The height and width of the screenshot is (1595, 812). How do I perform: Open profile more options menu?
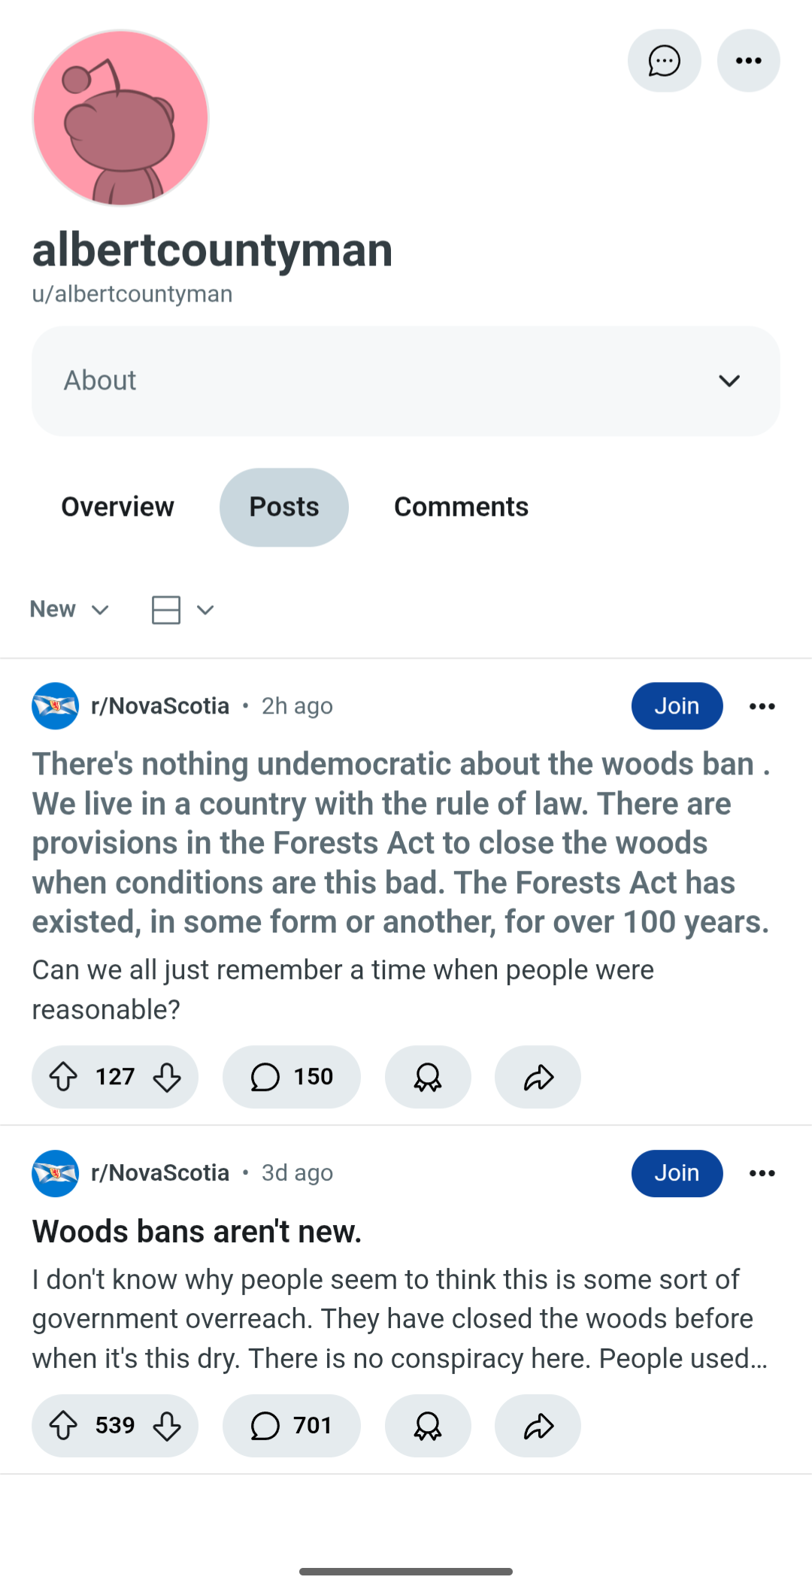tap(748, 61)
